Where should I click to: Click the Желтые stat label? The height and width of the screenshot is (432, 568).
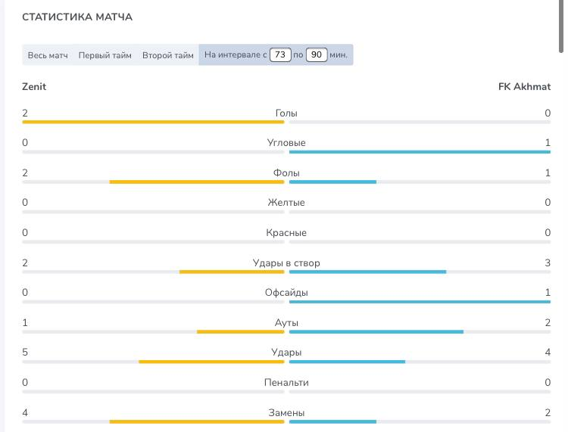[x=286, y=203]
